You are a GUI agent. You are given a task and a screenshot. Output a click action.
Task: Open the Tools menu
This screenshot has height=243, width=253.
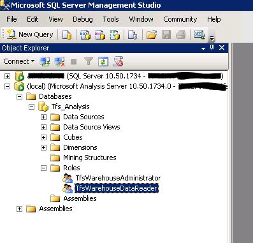tap(111, 19)
